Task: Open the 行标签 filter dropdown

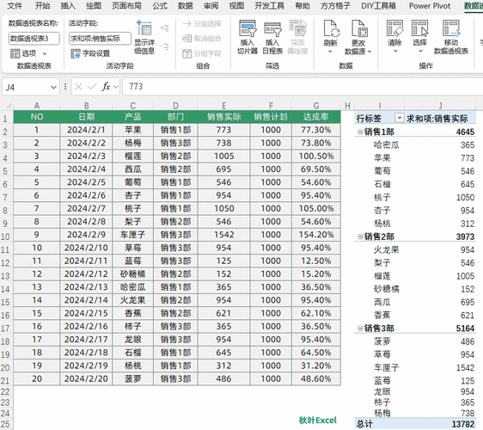Action: click(400, 118)
